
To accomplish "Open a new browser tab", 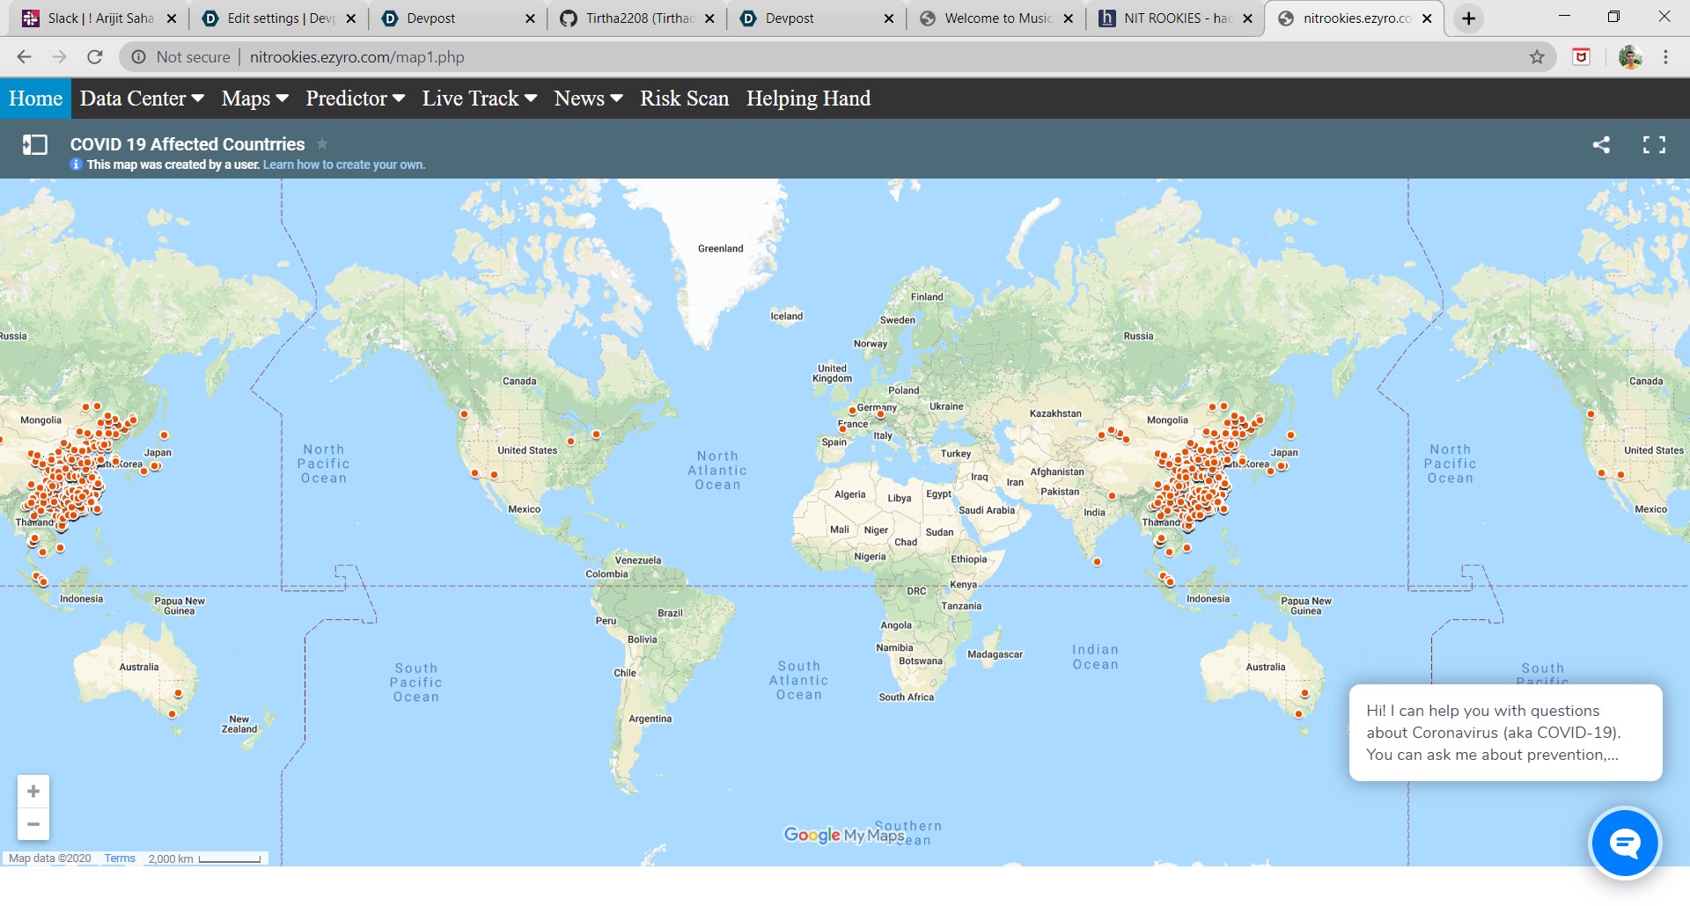I will (1468, 18).
